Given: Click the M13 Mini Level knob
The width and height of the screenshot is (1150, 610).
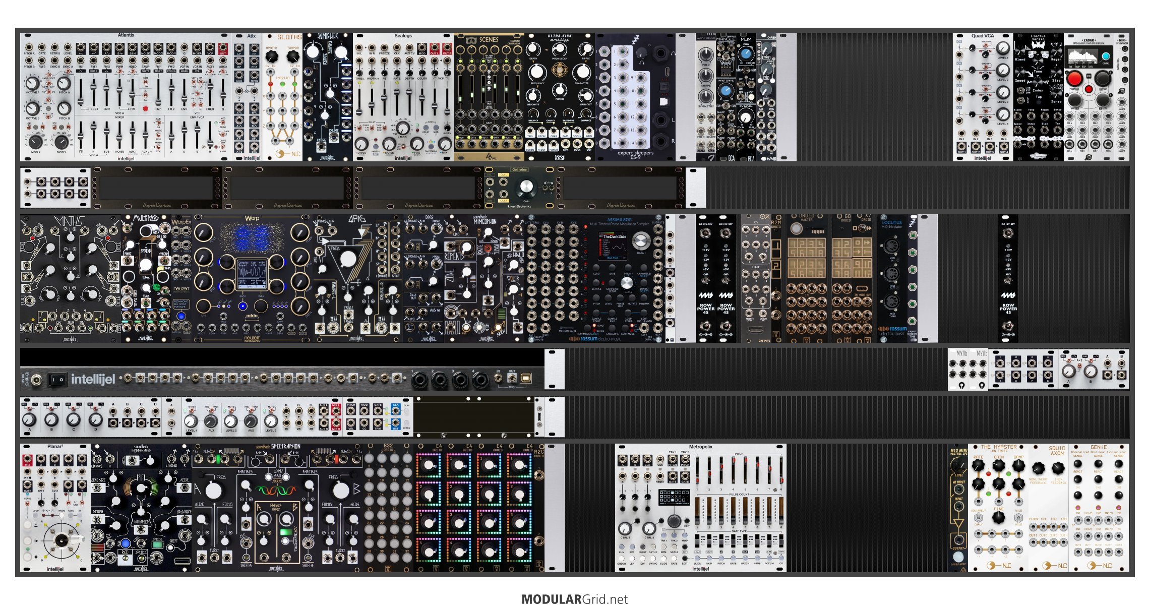Looking at the screenshot, I should point(958,465).
